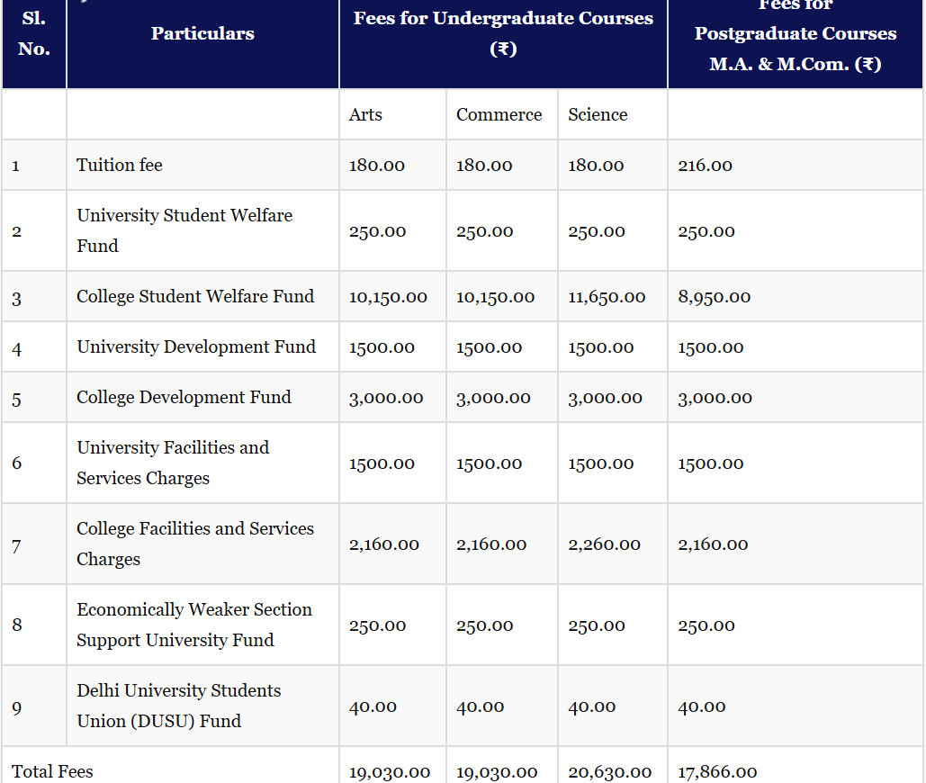Viewport: 926px width, 783px height.
Task: Click the "Particulars" column header
Action: click(202, 34)
